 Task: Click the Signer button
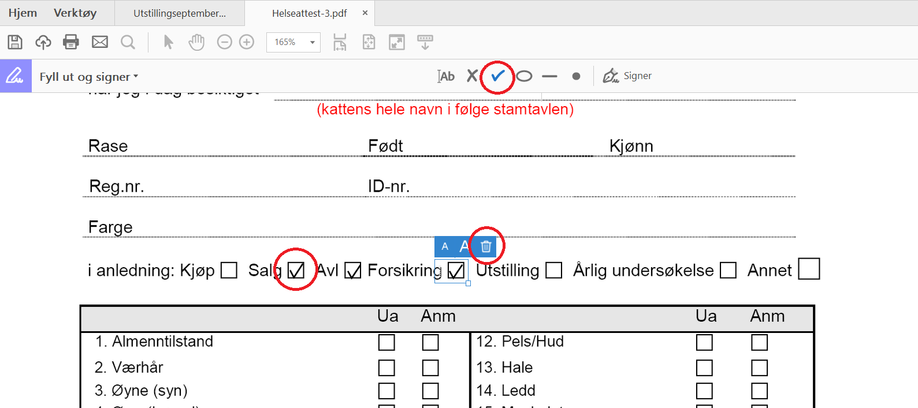627,76
